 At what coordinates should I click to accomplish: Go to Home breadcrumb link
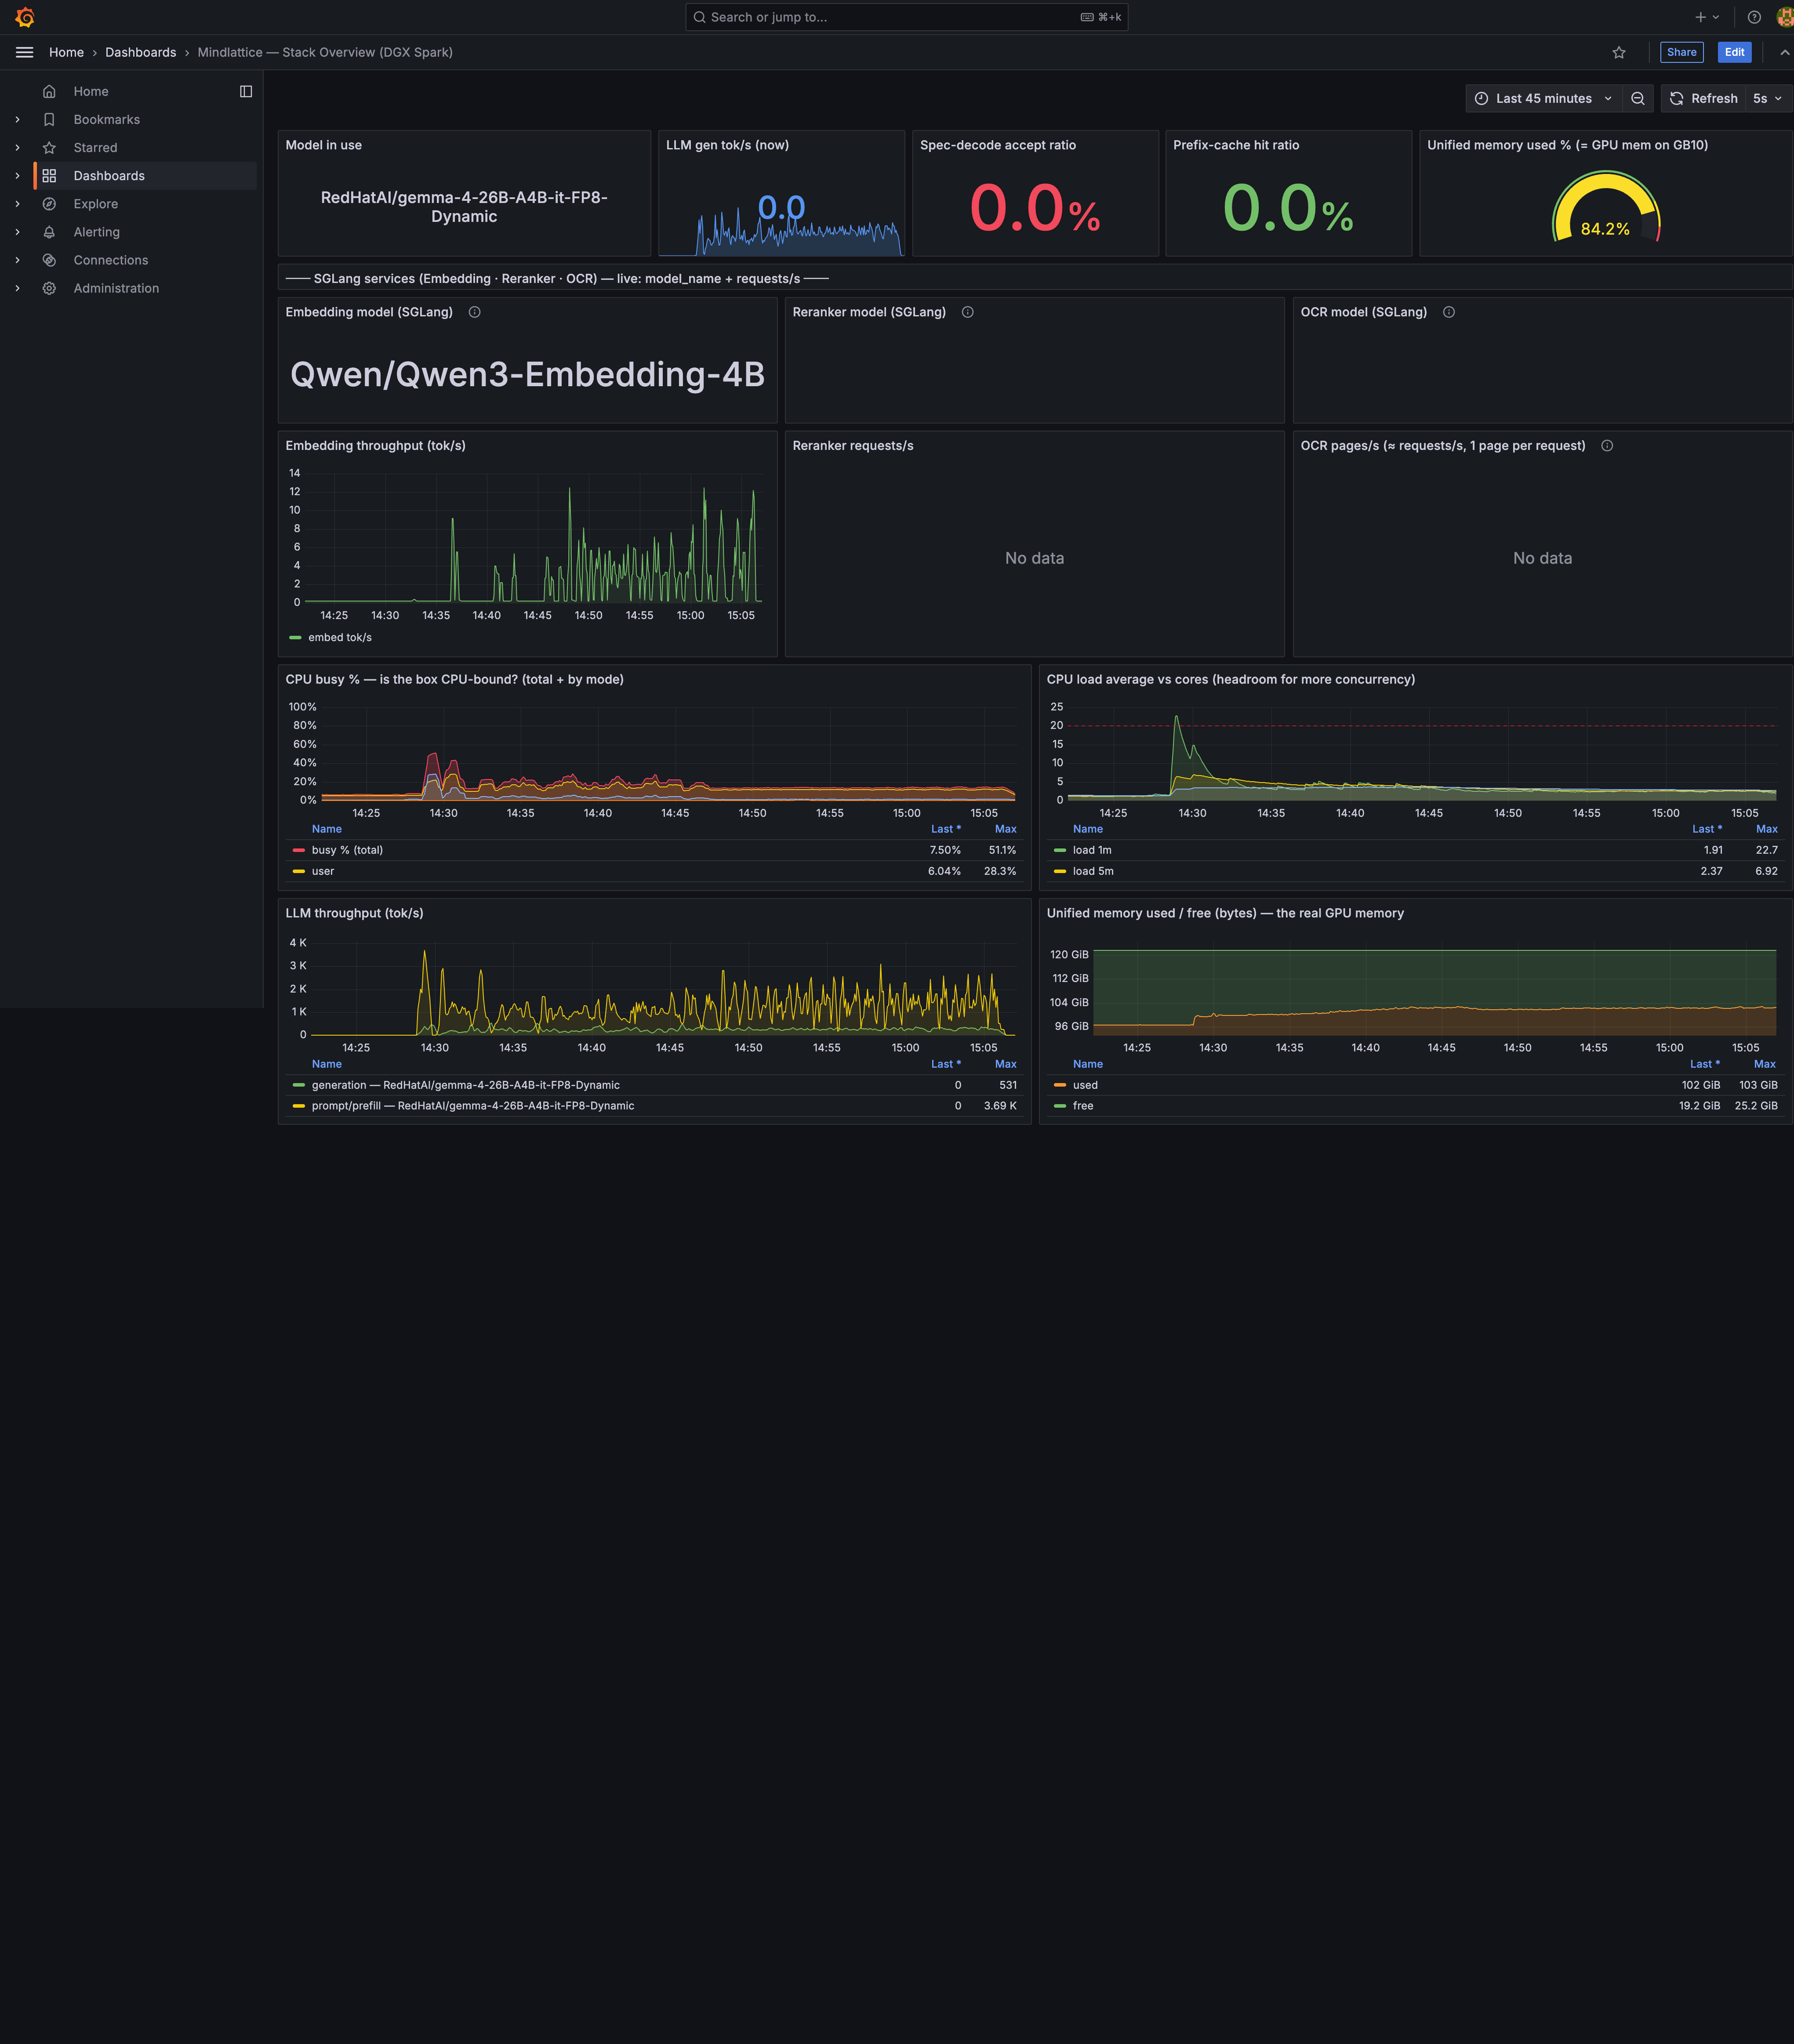tap(66, 52)
